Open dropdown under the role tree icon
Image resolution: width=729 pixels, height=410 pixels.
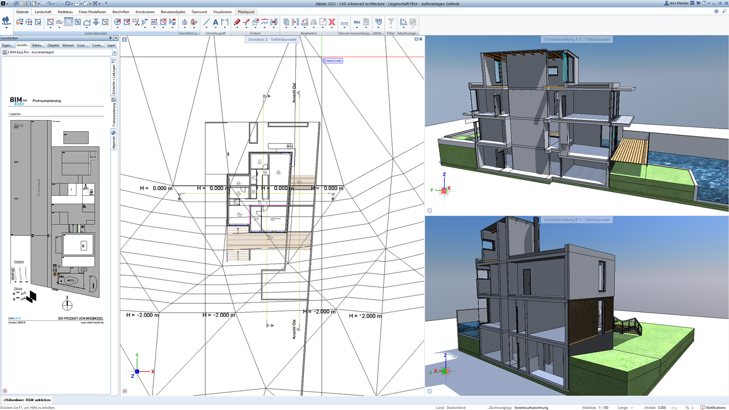(6, 28)
